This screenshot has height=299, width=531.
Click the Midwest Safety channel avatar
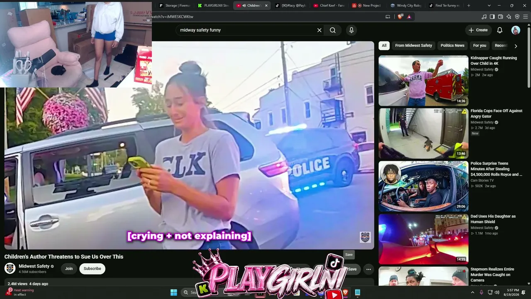pyautogui.click(x=10, y=268)
